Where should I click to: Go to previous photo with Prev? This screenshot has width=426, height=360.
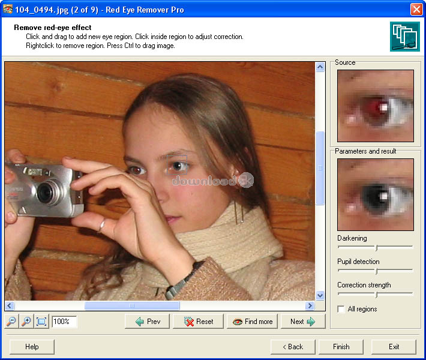coord(147,322)
